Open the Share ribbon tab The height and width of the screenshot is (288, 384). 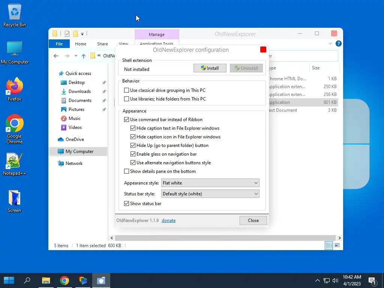[102, 44]
